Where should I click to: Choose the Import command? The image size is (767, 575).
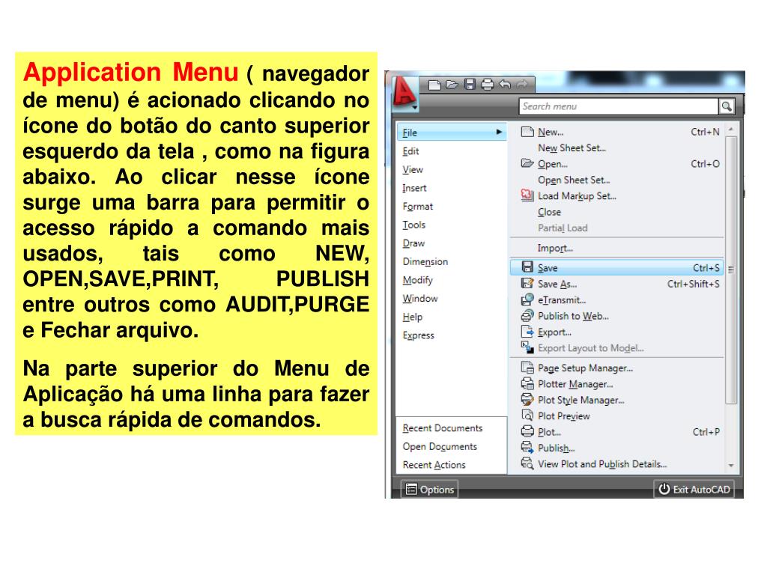(555, 248)
